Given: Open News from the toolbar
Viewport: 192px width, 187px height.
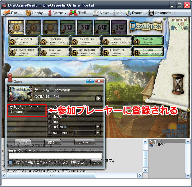Looking at the screenshot, I should point(101,13).
